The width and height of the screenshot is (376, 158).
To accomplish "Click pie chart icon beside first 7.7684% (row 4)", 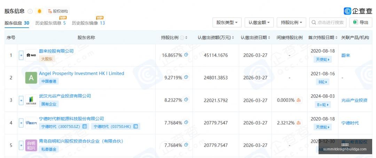I will tap(186, 123).
